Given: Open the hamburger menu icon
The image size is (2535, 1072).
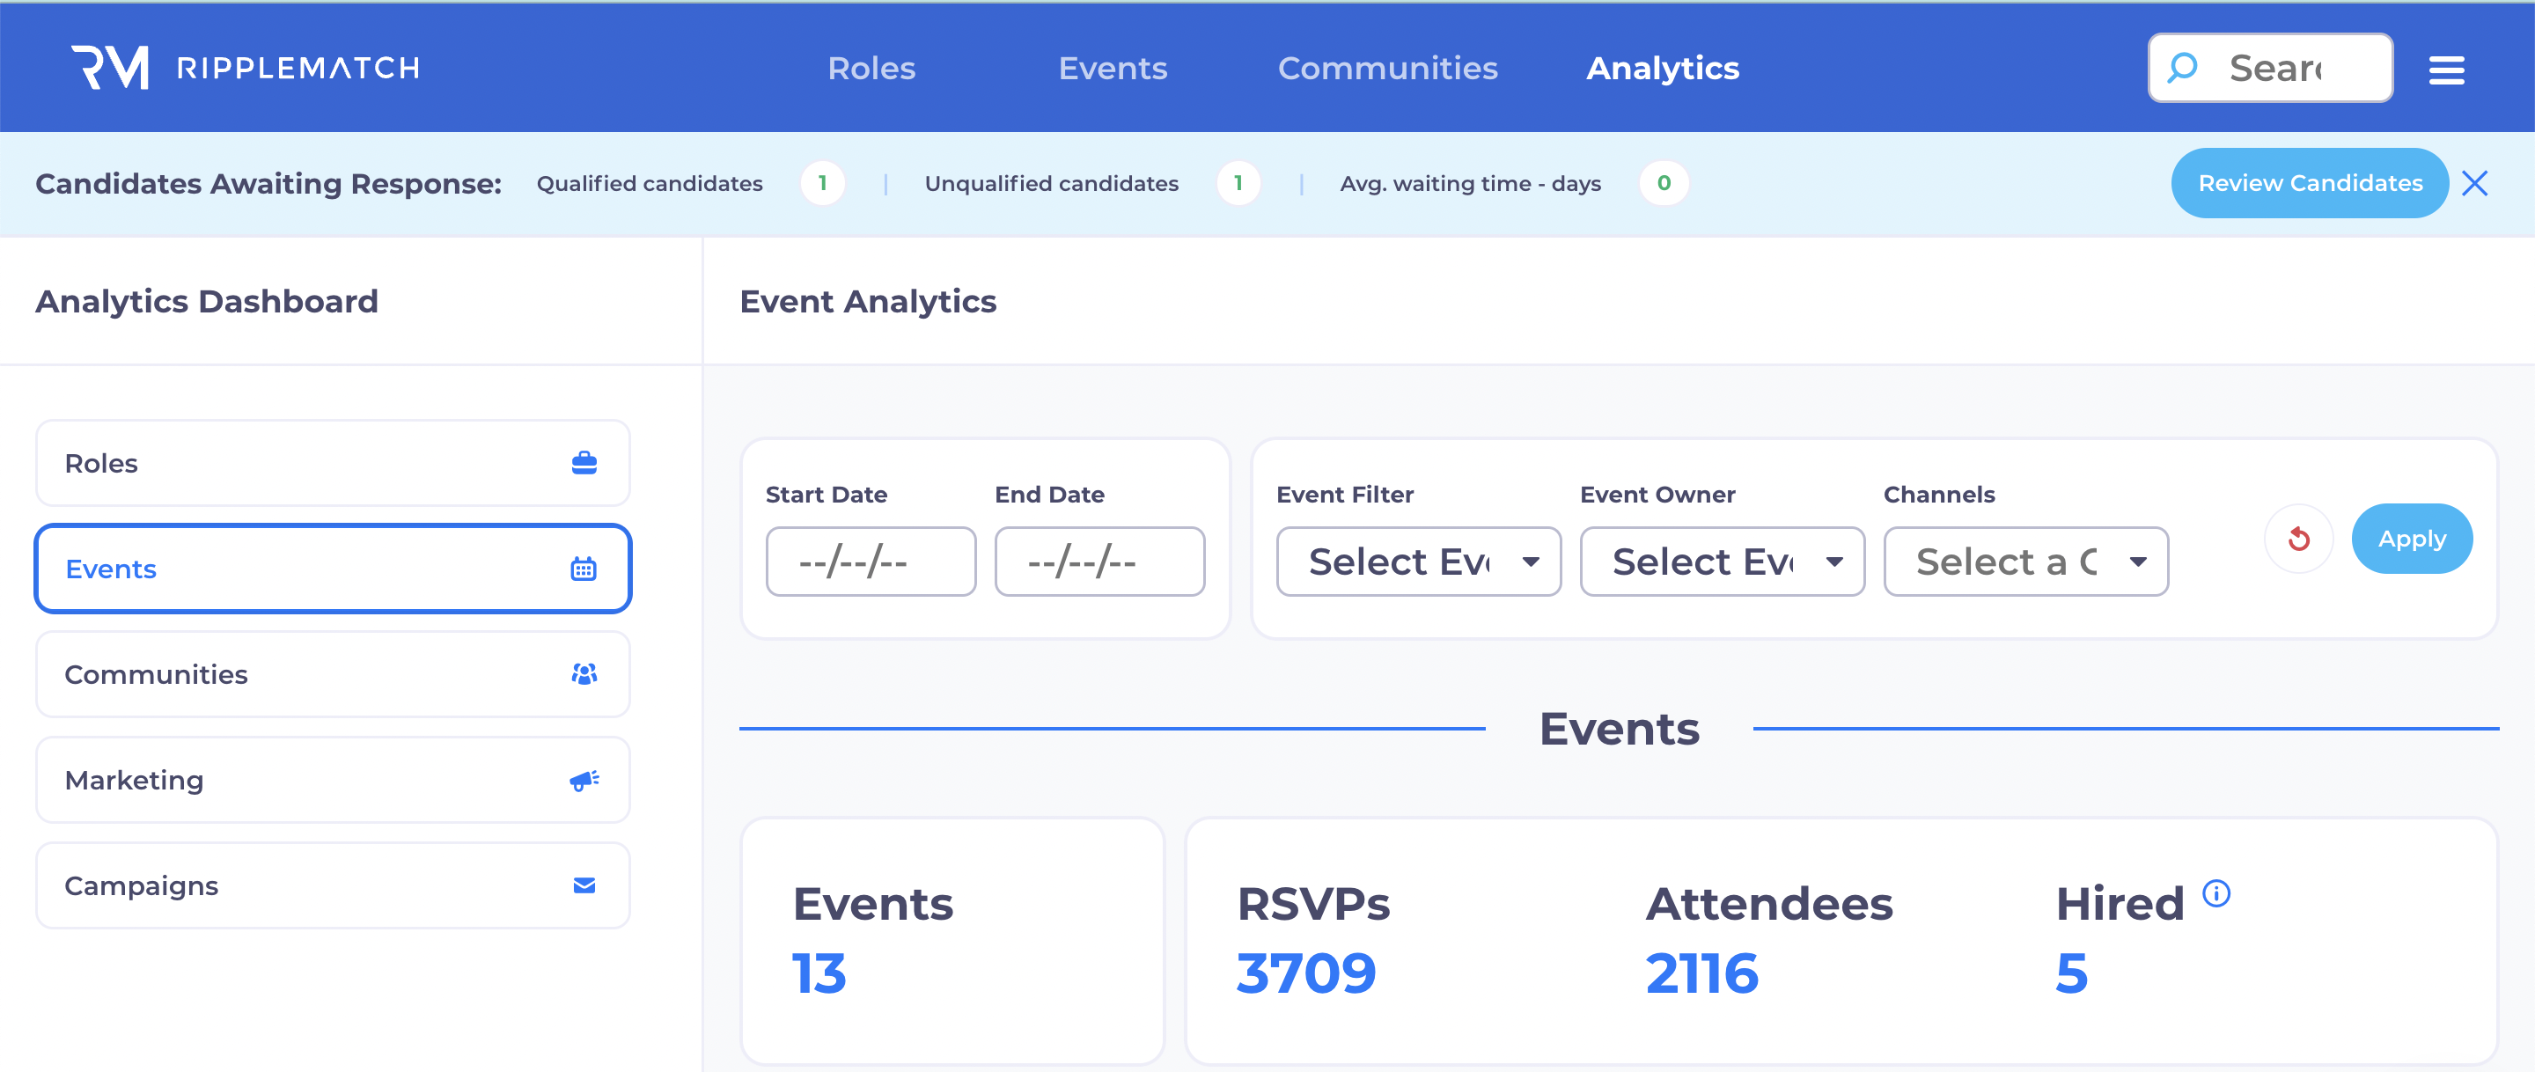Looking at the screenshot, I should (x=2445, y=69).
